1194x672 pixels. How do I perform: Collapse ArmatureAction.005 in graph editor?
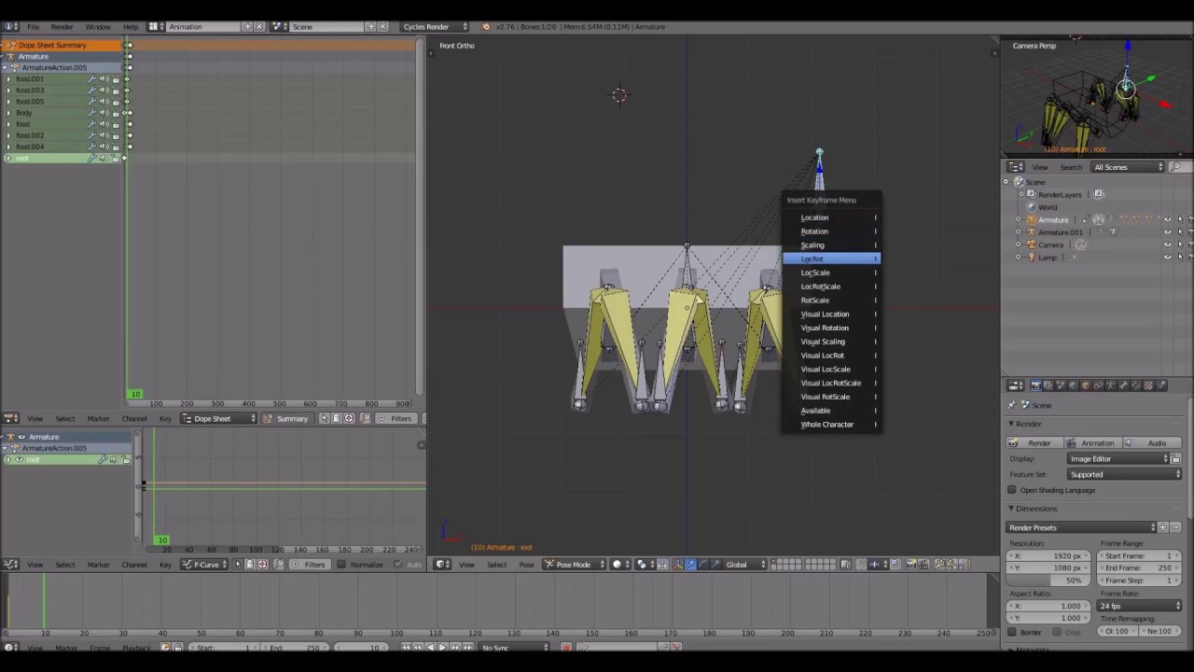click(x=6, y=448)
